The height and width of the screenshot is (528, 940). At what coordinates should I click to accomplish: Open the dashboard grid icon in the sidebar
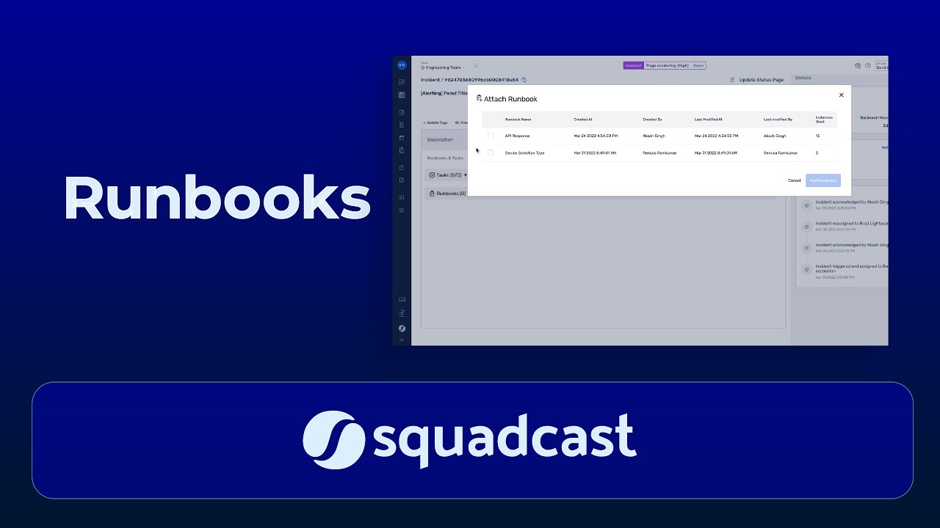402,82
